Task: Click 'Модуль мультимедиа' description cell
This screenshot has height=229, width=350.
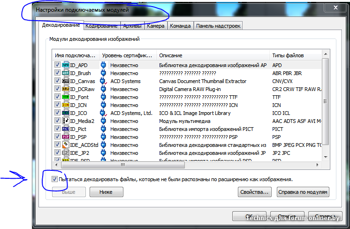Action: pos(184,121)
